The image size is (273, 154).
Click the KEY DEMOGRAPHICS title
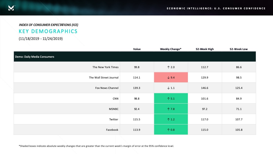click(x=48, y=31)
